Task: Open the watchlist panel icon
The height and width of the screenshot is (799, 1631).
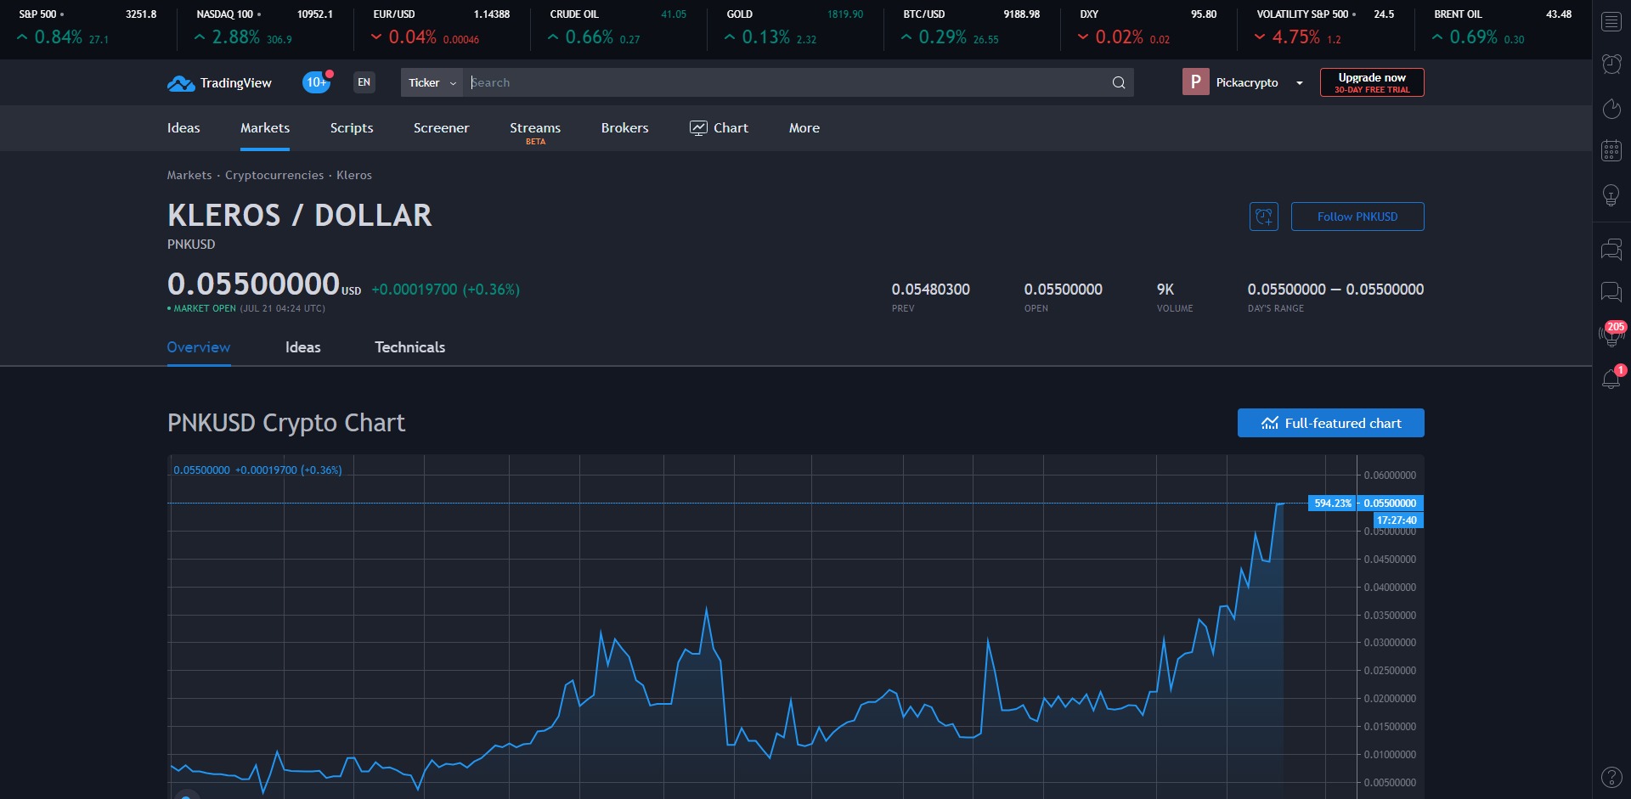Action: pyautogui.click(x=1611, y=22)
